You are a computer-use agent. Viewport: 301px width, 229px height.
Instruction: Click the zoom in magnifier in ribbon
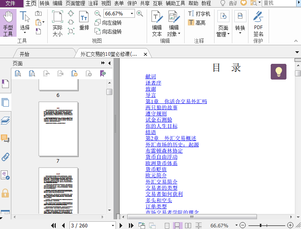click(x=139, y=13)
